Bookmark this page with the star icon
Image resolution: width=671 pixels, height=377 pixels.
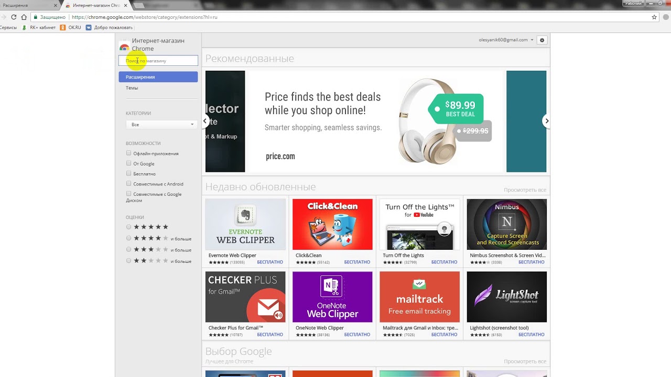(x=654, y=17)
